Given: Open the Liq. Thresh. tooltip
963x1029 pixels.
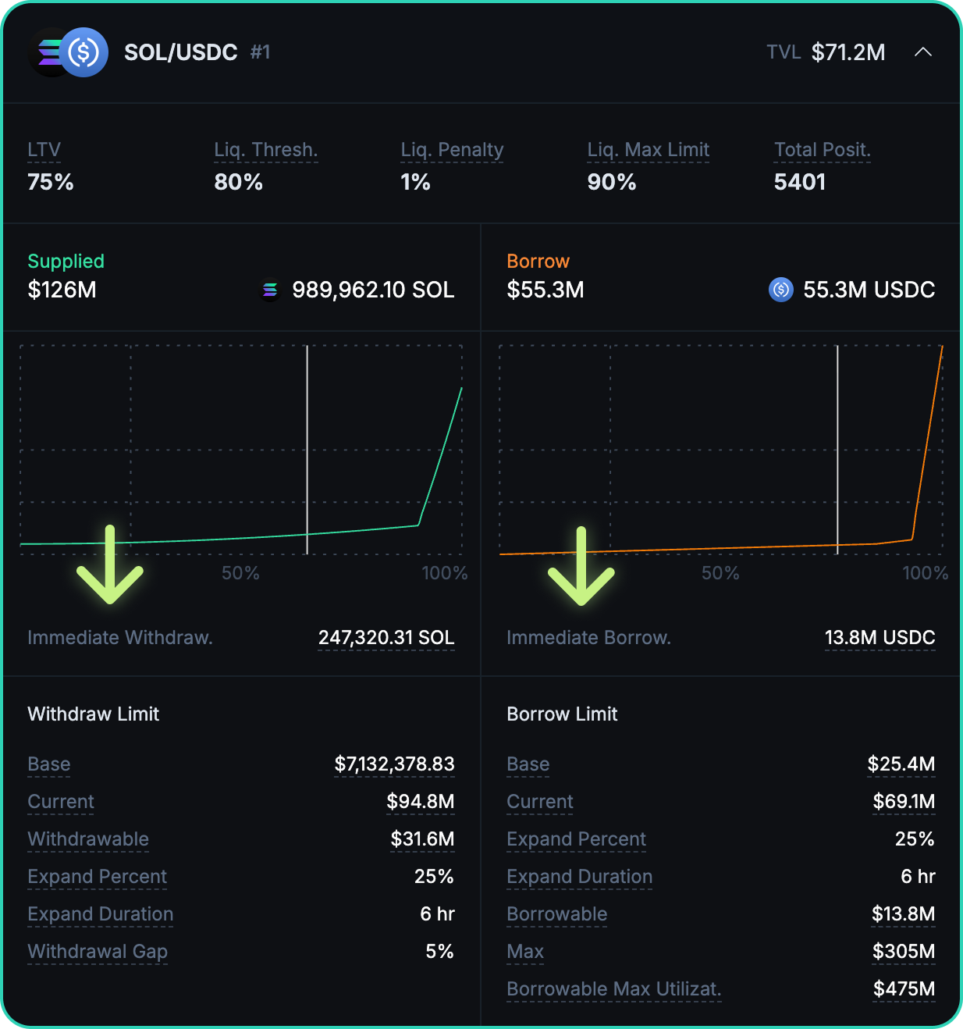Looking at the screenshot, I should point(265,149).
